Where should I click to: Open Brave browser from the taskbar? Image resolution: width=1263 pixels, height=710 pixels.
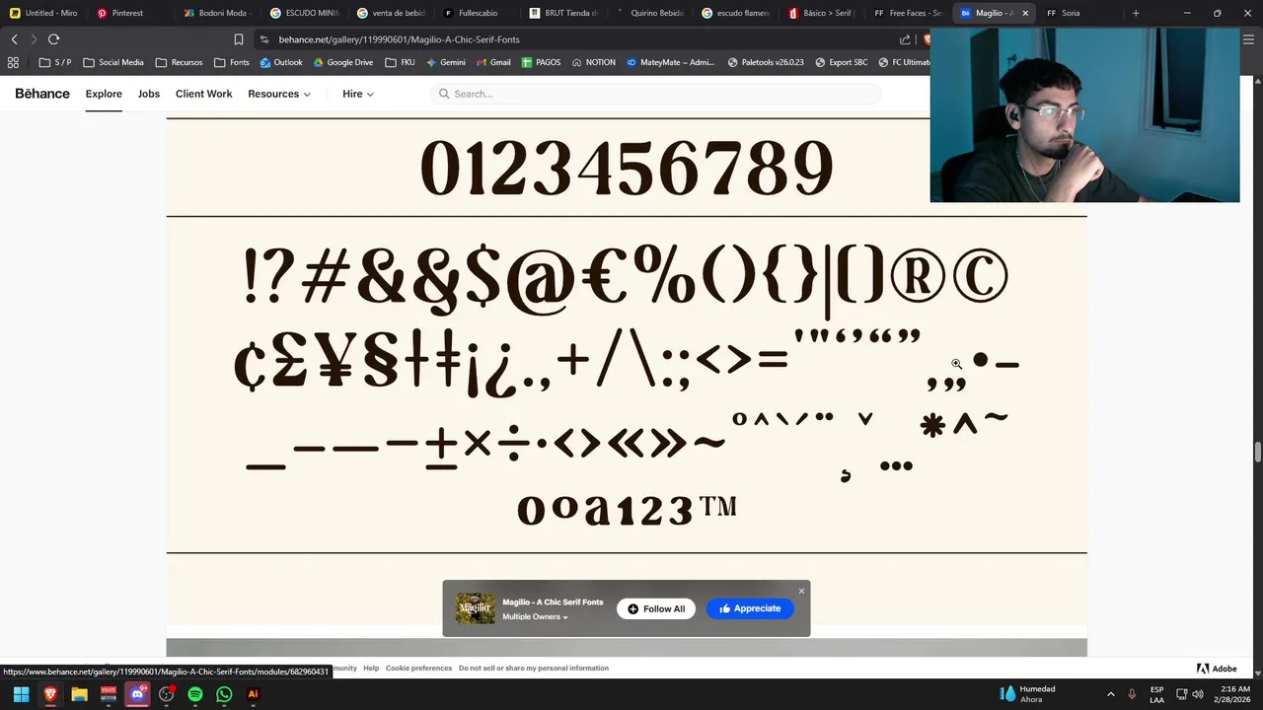tap(50, 694)
